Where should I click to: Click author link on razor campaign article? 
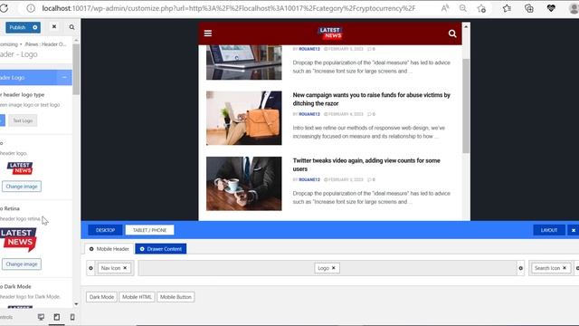pos(309,114)
